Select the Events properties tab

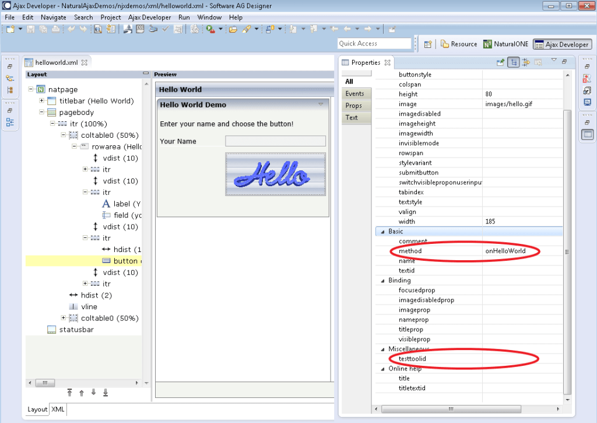tap(354, 94)
